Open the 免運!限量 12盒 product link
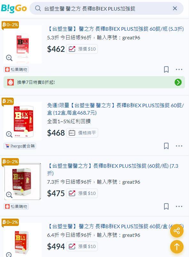 [115, 109]
